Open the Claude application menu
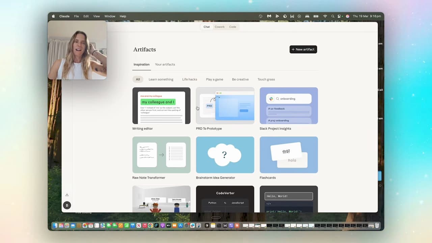The height and width of the screenshot is (243, 432). coord(64,16)
